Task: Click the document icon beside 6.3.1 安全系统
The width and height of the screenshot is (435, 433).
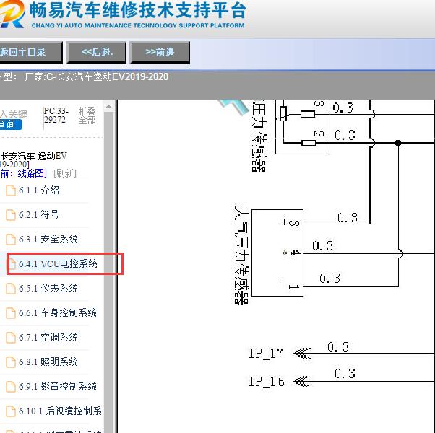Action: (11, 240)
